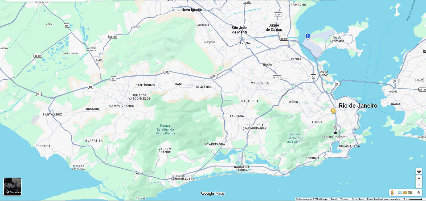Click the COSMOS label
The width and height of the screenshot is (426, 201).
pos(92,109)
